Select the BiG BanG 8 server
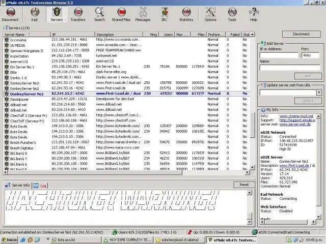 [x=126, y=153]
